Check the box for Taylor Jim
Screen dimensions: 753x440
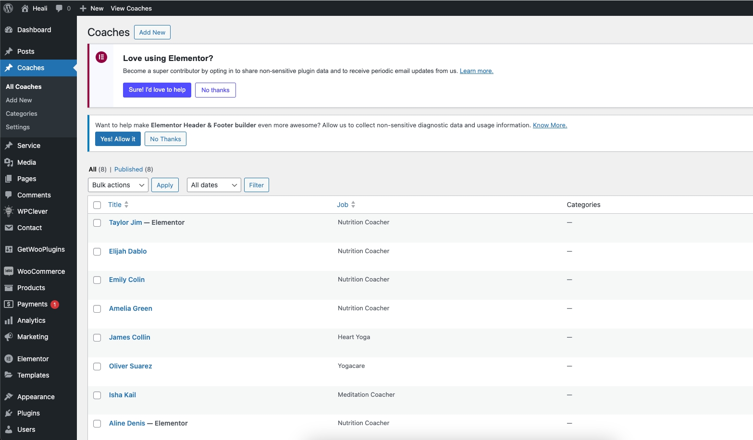point(97,223)
